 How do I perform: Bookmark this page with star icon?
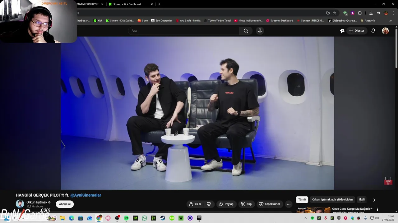coord(335,13)
